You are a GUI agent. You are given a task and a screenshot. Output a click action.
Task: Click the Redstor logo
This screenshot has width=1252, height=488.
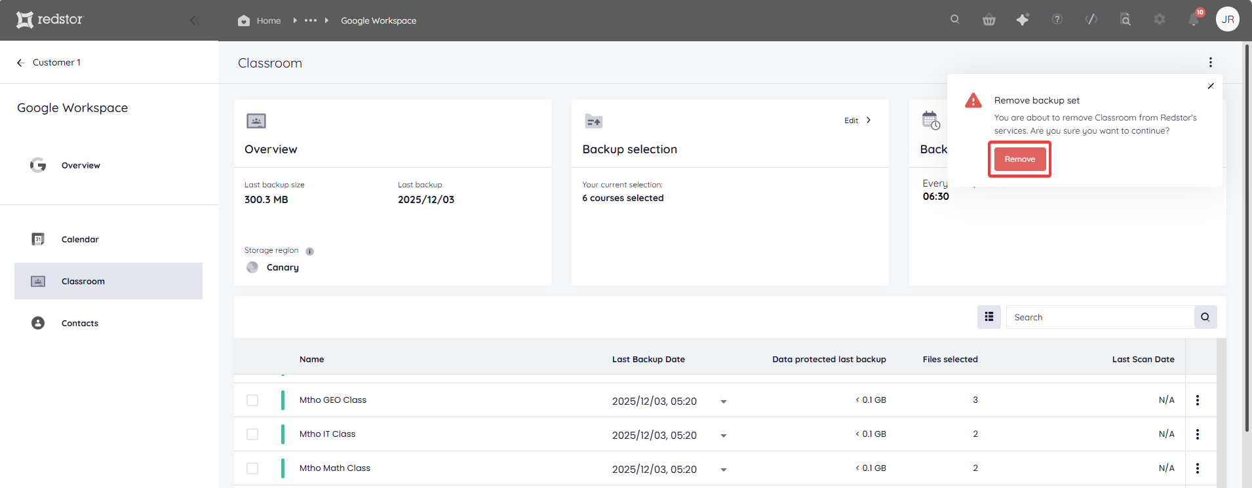(50, 20)
